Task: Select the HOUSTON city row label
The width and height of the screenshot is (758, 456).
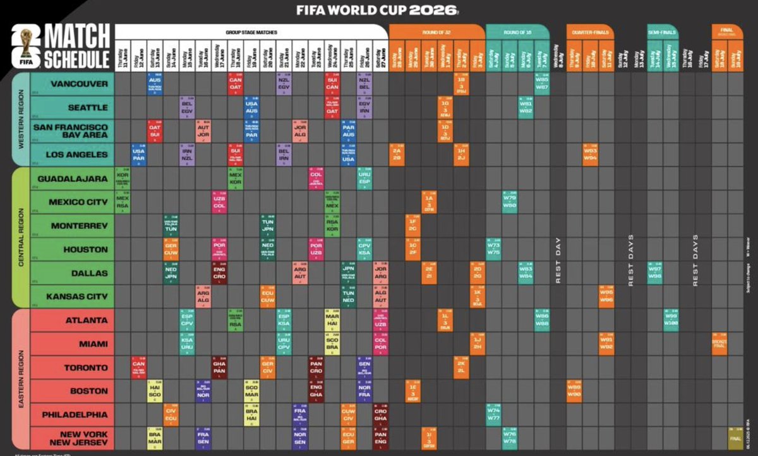Action: [71, 249]
